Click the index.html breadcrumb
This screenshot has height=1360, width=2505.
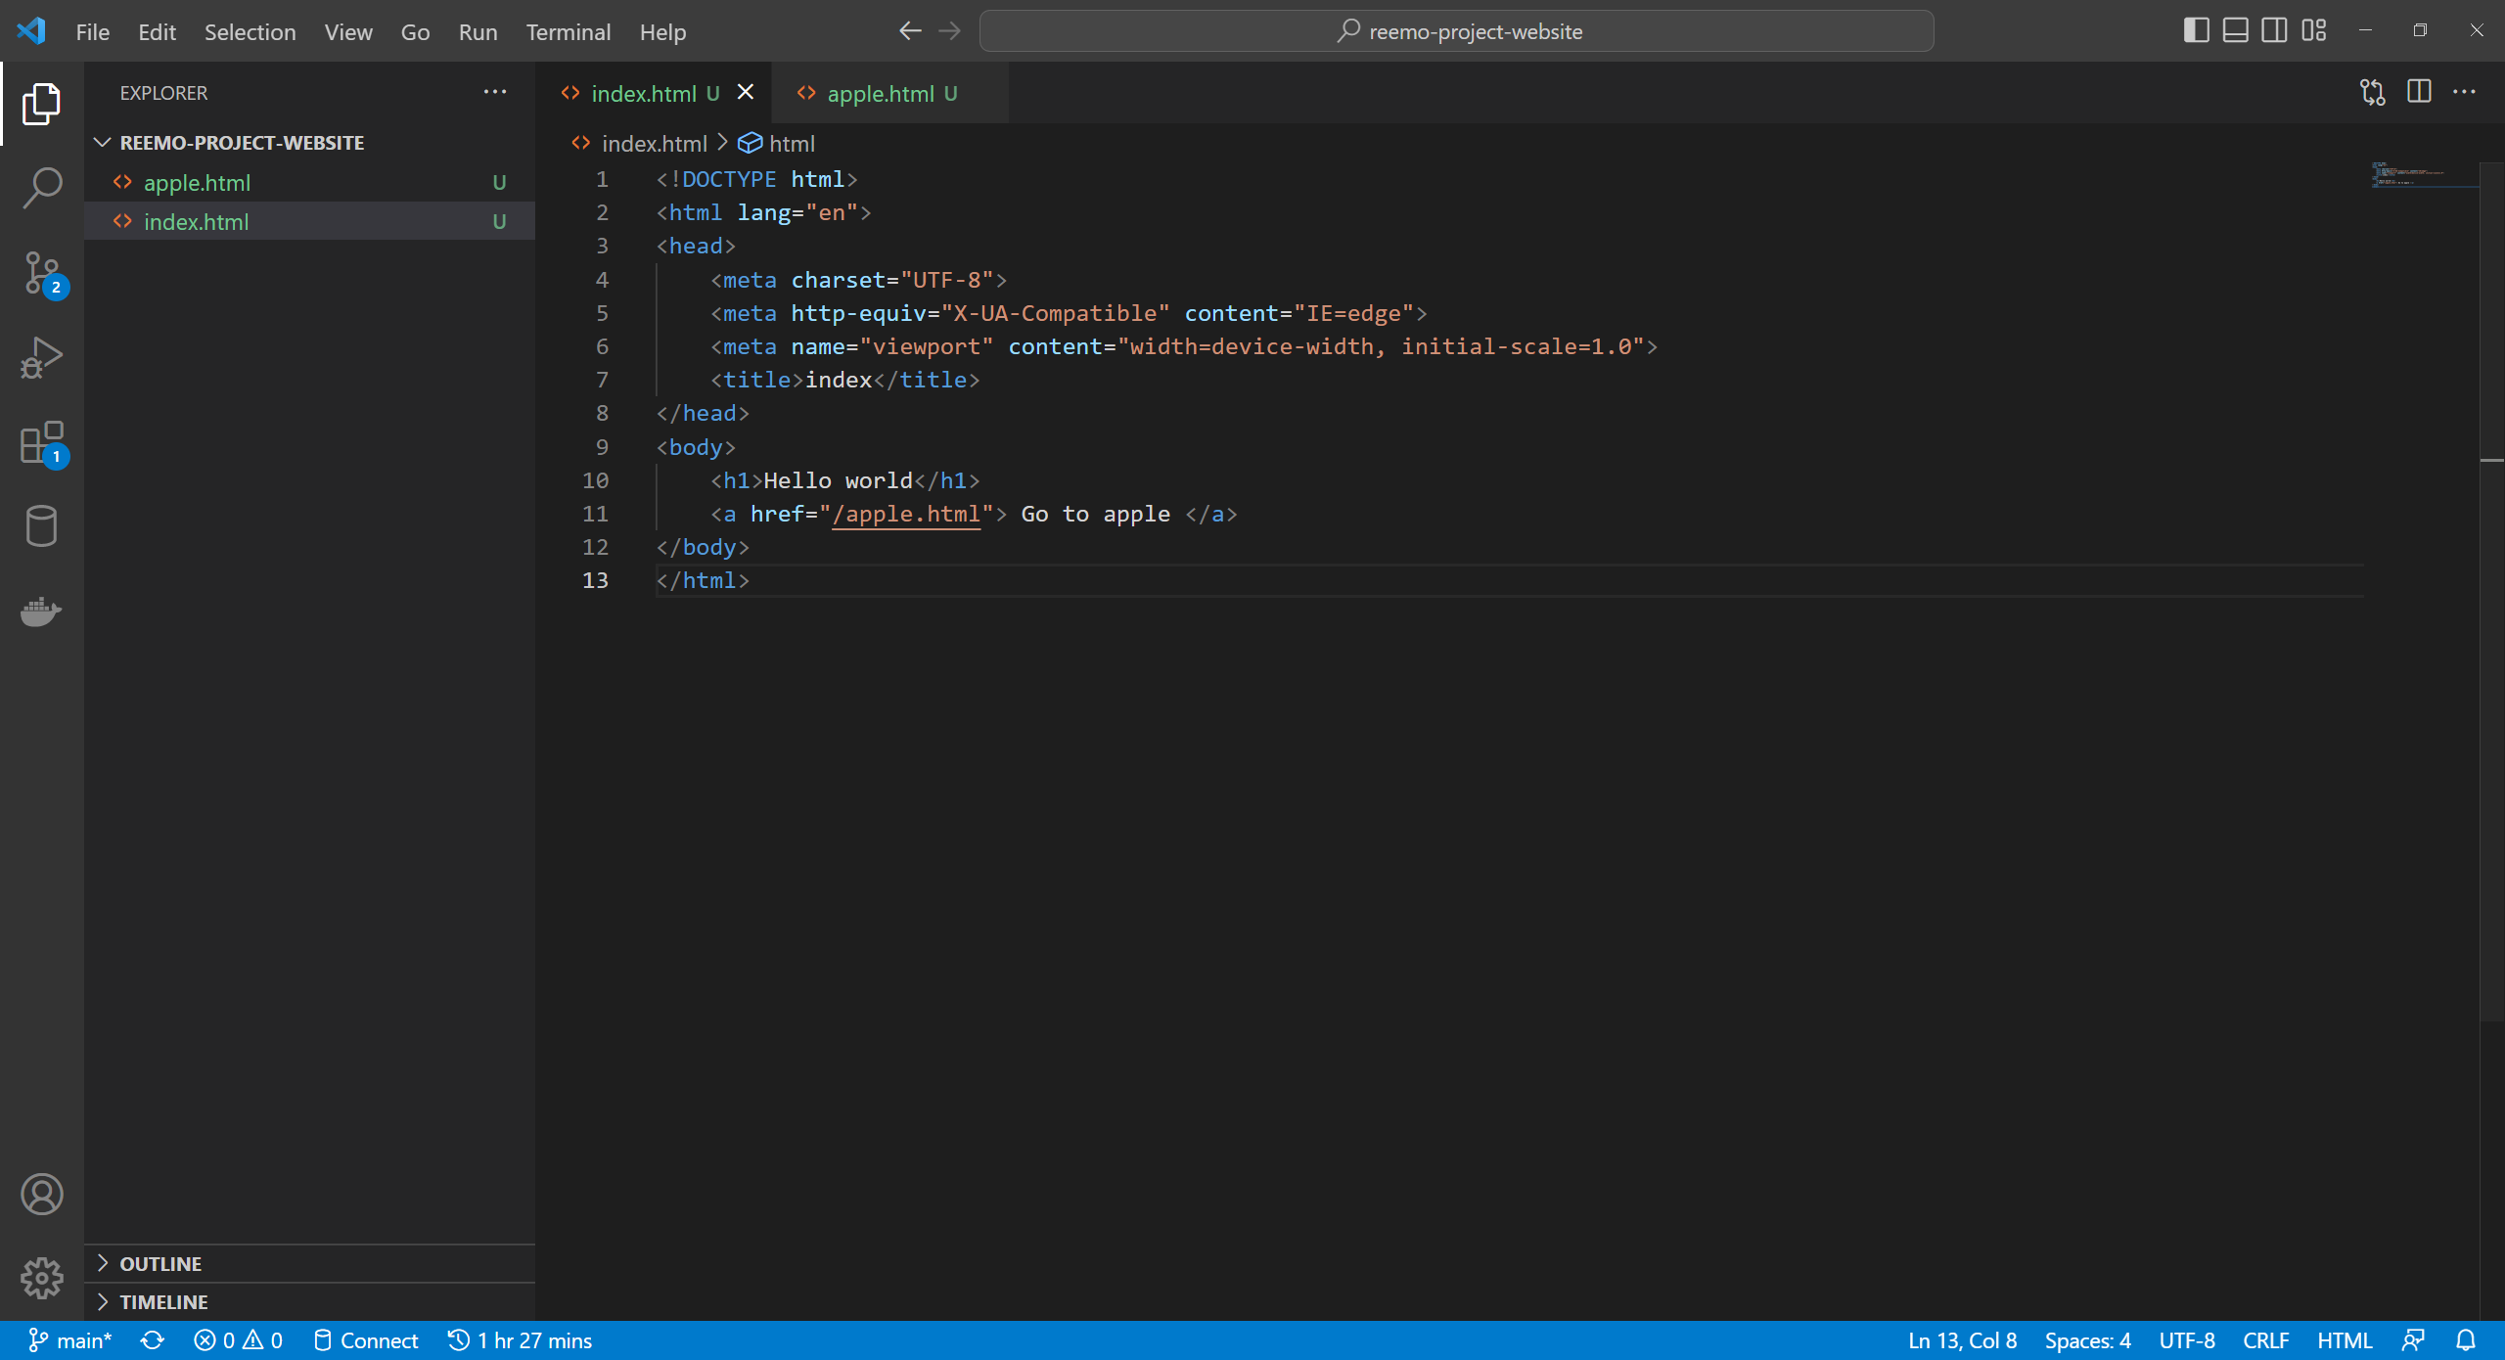654,144
